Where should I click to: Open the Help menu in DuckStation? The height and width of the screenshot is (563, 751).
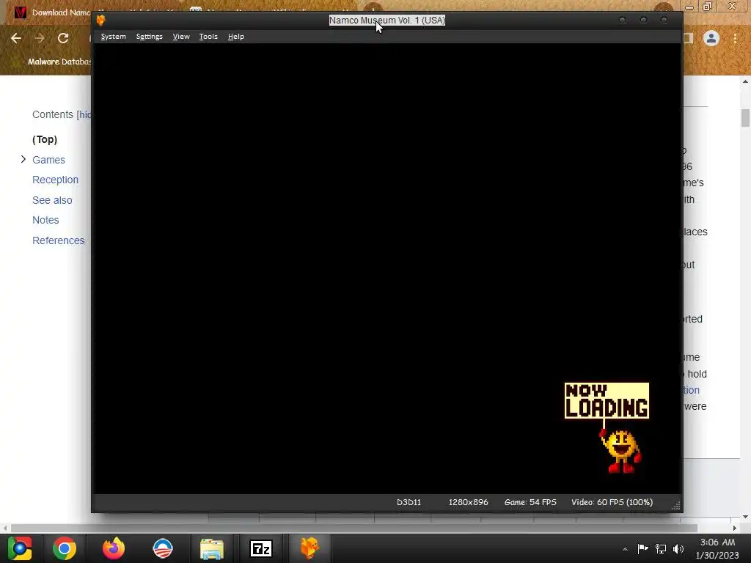pyautogui.click(x=235, y=37)
